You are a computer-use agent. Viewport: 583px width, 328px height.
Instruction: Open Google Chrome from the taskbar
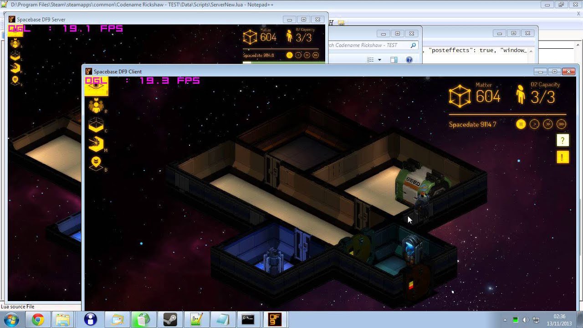tap(38, 319)
